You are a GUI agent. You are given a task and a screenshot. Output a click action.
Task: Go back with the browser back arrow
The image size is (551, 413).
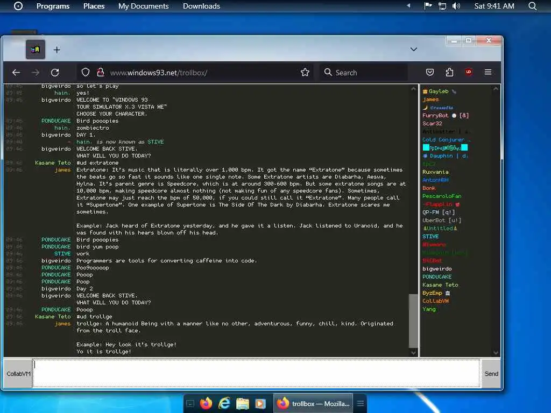coord(16,73)
